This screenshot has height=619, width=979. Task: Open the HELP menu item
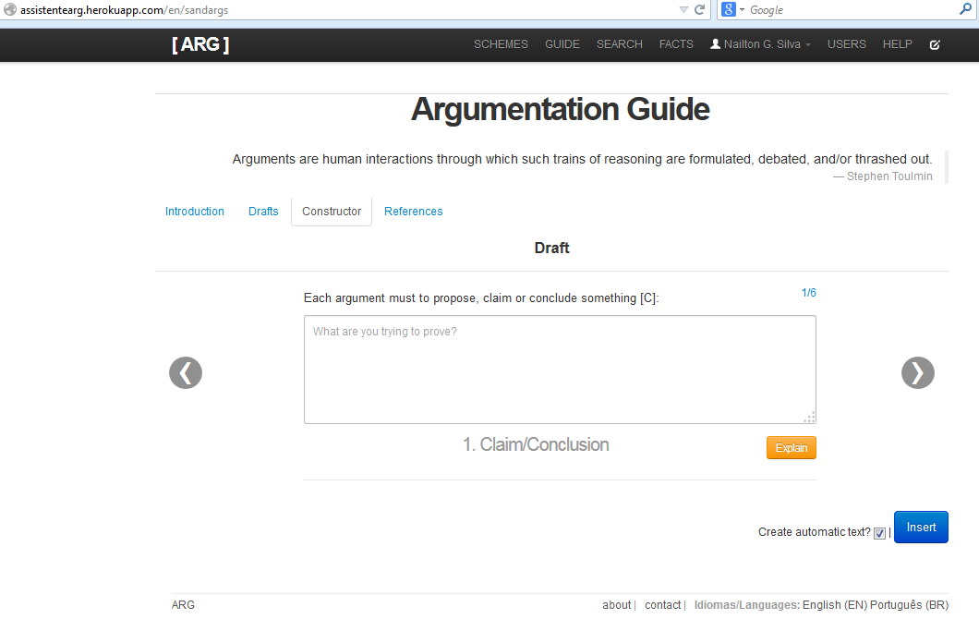[897, 44]
